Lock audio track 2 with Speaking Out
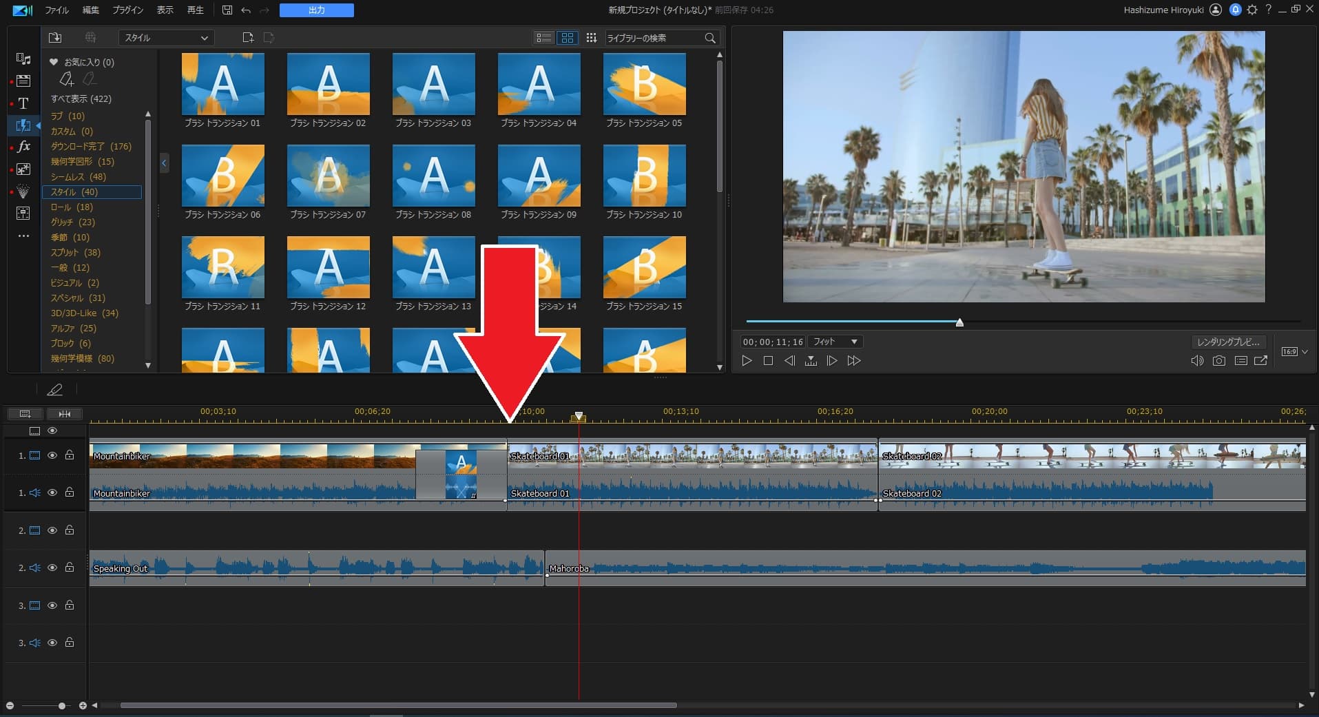 tap(70, 567)
